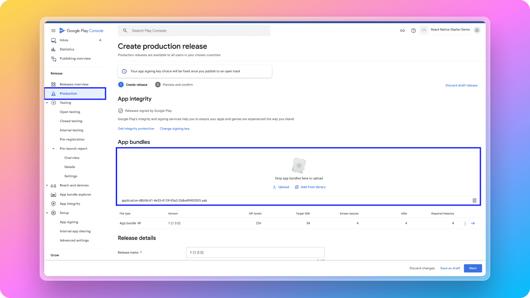
Task: Open Open testing track
Action: point(70,112)
